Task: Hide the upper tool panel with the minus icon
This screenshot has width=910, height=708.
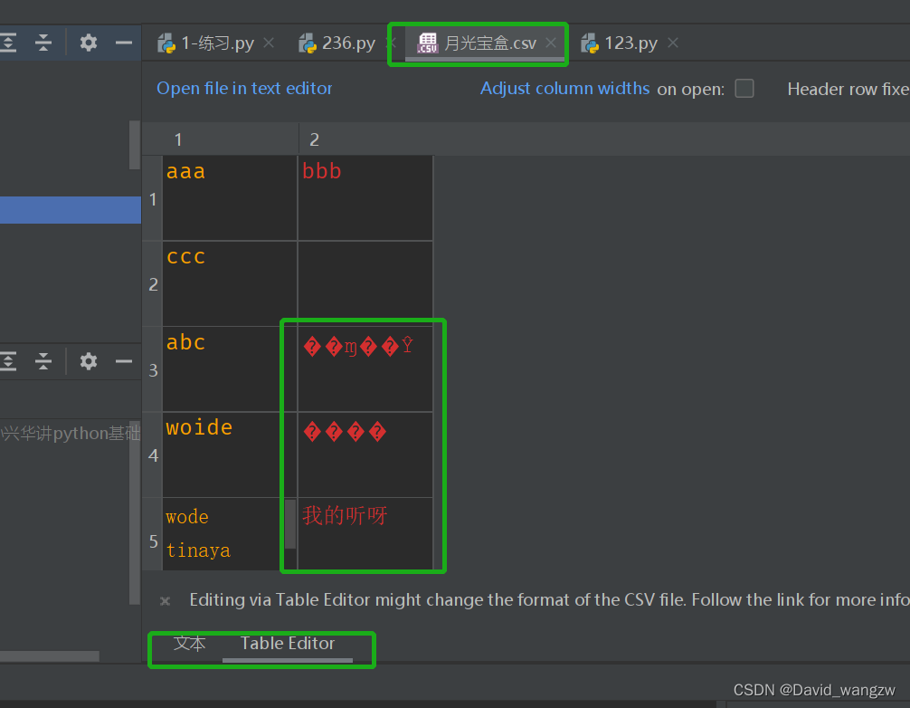Action: (x=124, y=43)
